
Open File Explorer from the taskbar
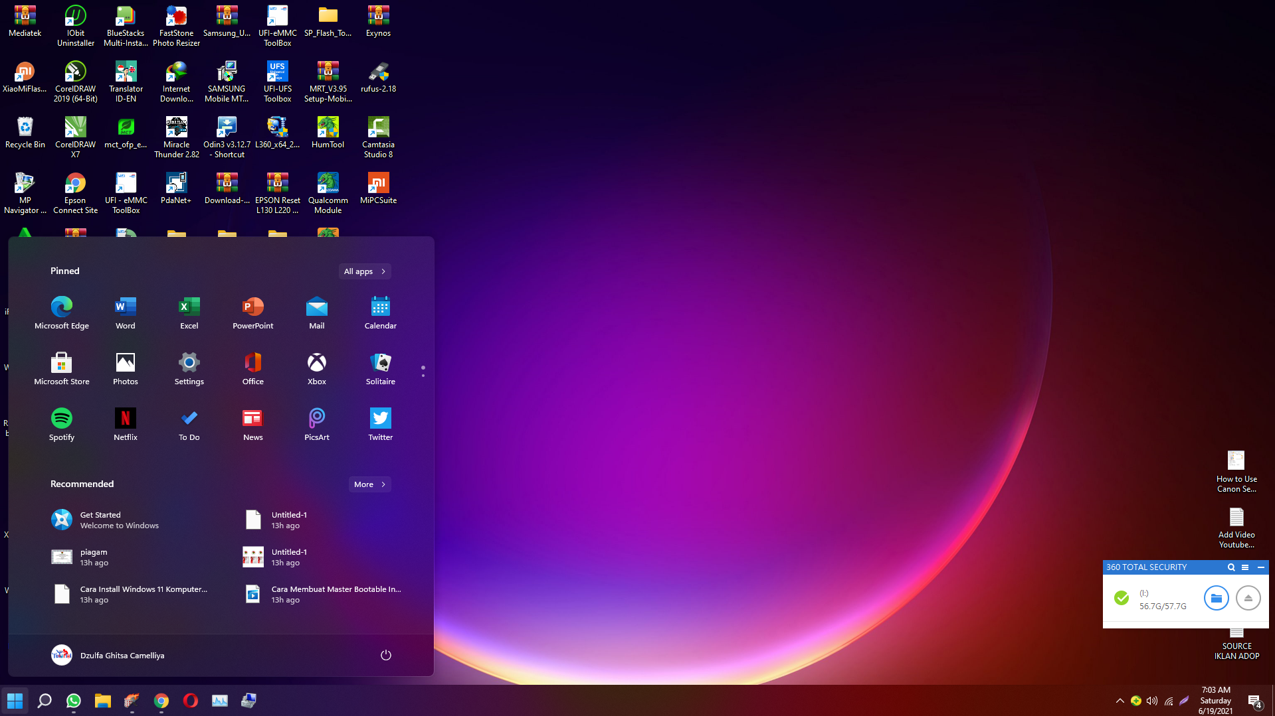coord(103,701)
